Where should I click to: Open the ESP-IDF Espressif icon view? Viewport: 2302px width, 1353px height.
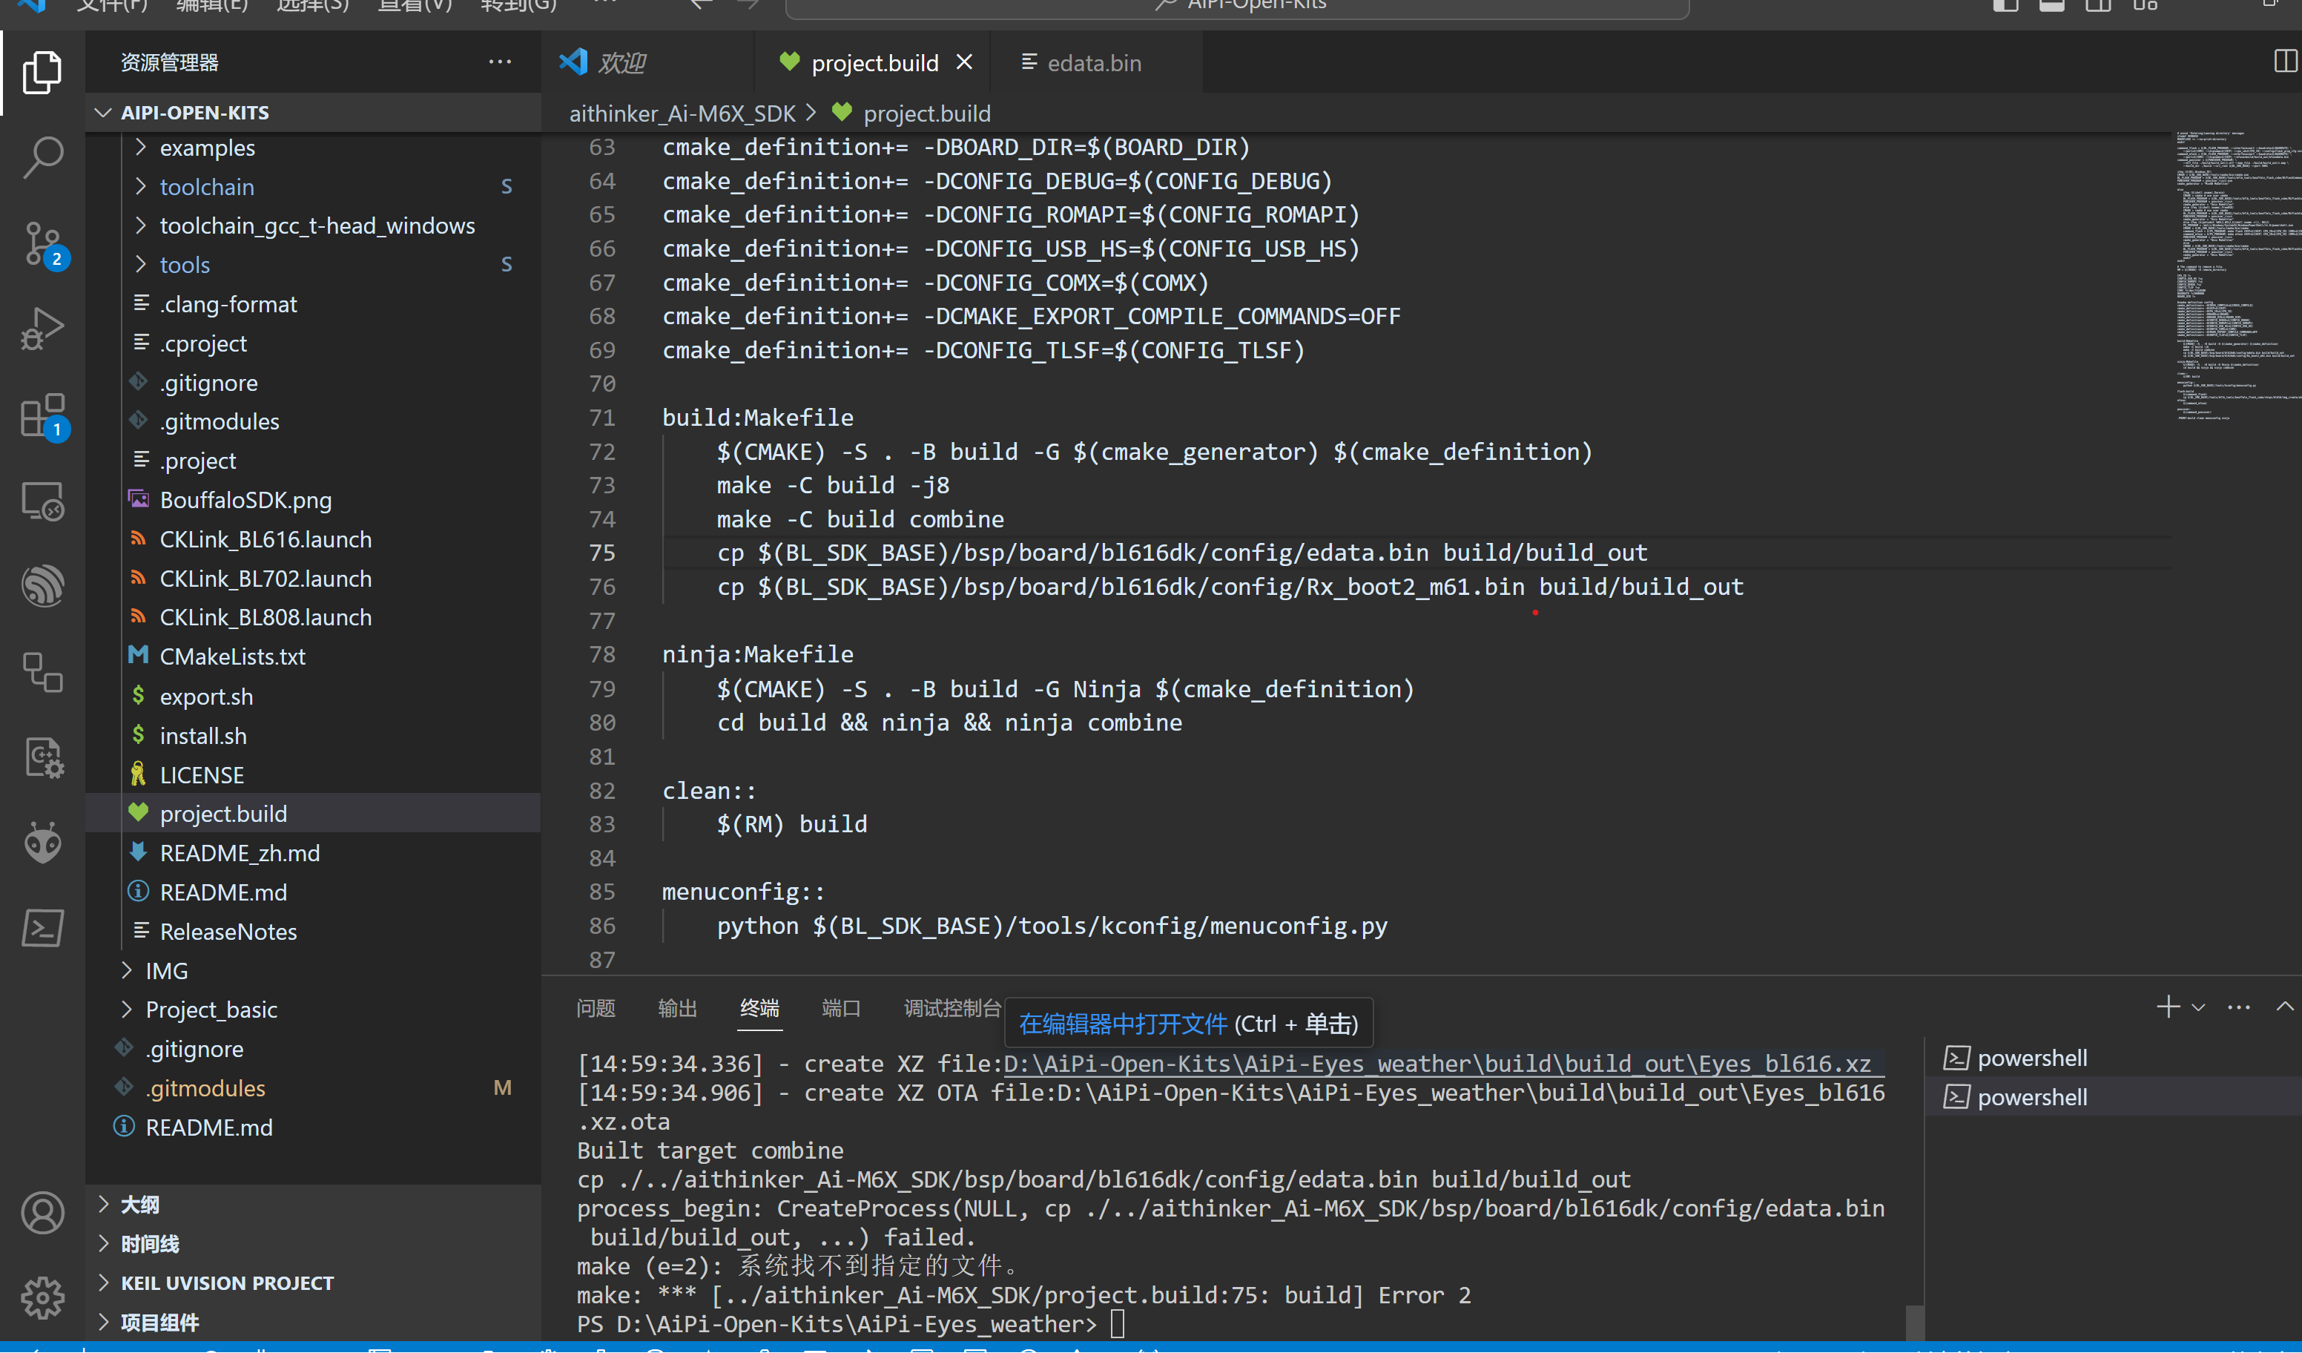tap(42, 585)
